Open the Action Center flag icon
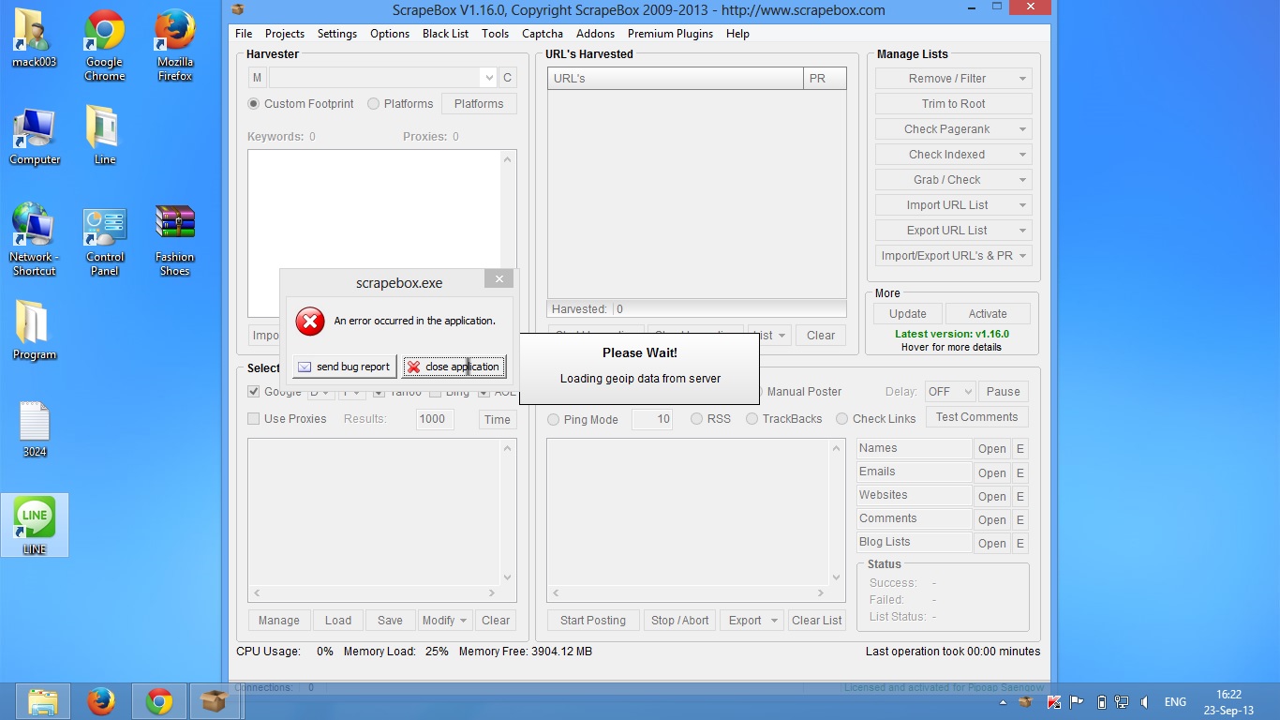The height and width of the screenshot is (720, 1280). [x=1077, y=702]
